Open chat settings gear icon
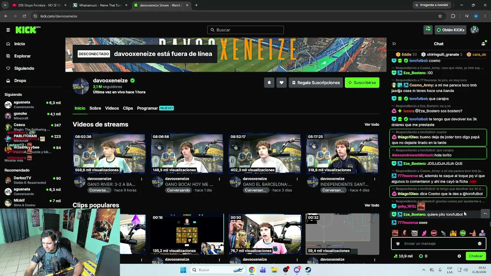 (x=459, y=256)
